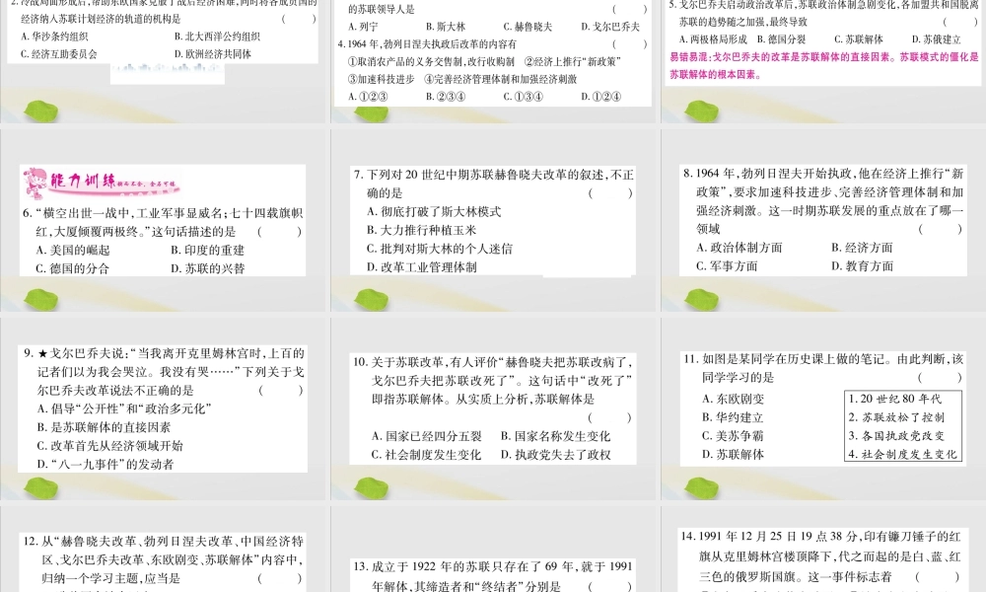Screen dimensions: 986x592
Task: Choose answer B. ②③④ in question 4
Action: [x=446, y=97]
